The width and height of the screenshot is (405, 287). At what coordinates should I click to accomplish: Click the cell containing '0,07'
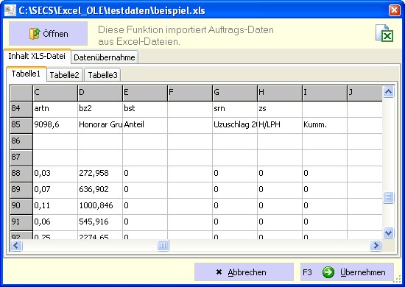point(55,190)
